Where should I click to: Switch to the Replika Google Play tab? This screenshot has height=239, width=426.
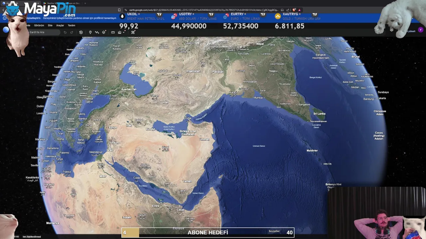[x=62, y=3]
